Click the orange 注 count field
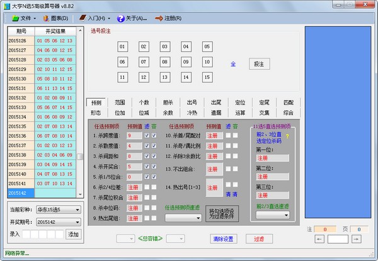378x261 pixels. coord(325,230)
